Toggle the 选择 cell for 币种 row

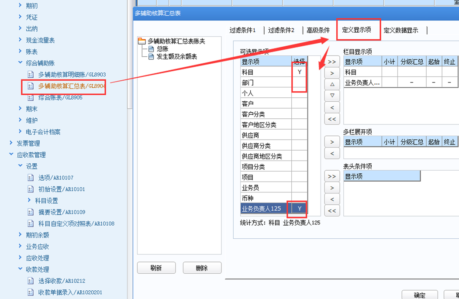[x=299, y=198]
